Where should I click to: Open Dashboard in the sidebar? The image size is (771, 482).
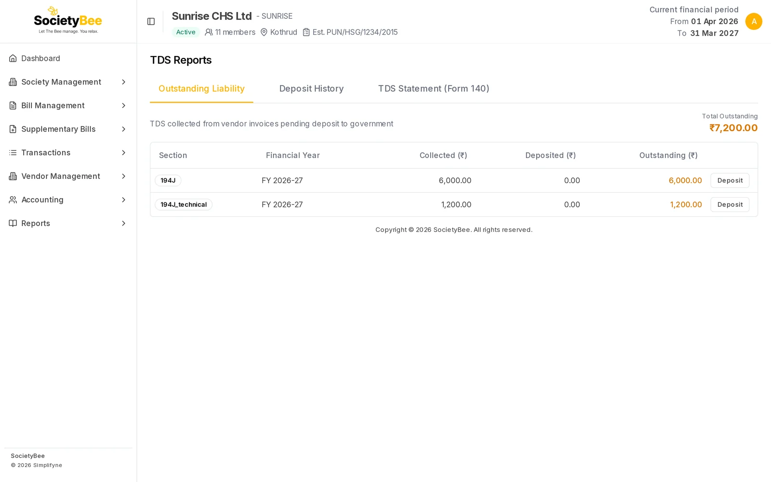tap(68, 58)
